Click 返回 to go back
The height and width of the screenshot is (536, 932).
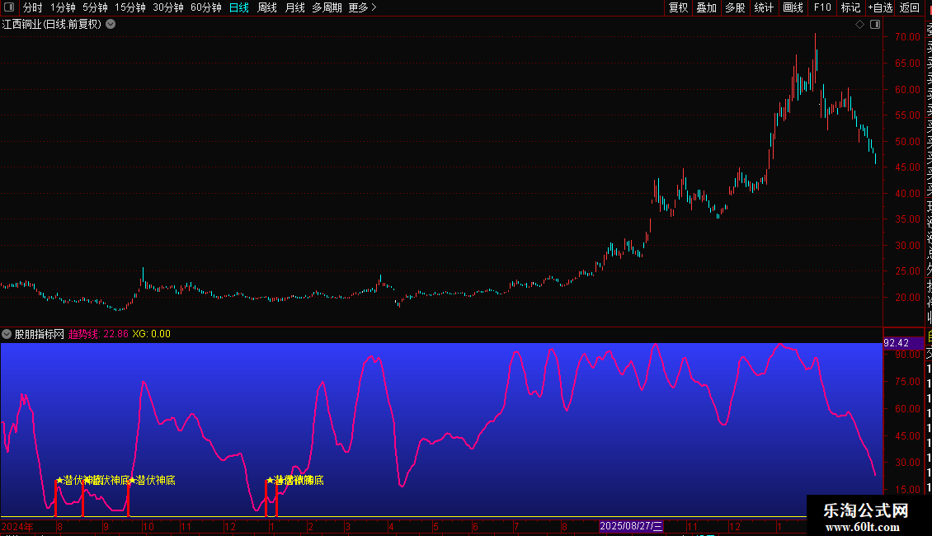pyautogui.click(x=910, y=7)
